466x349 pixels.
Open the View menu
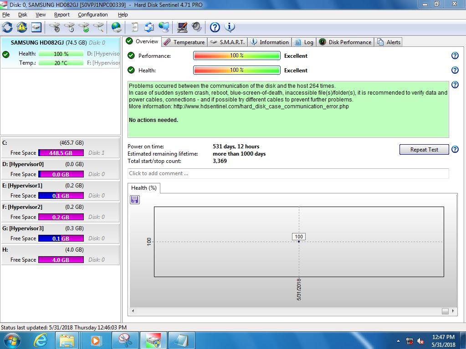41,15
